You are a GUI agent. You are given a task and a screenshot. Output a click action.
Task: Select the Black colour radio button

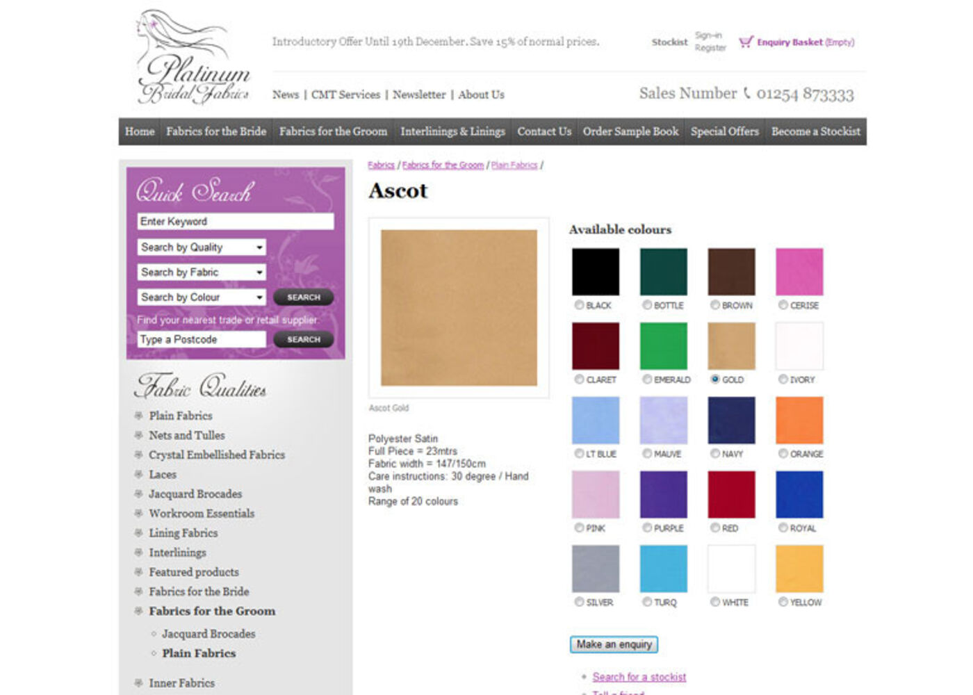click(579, 305)
